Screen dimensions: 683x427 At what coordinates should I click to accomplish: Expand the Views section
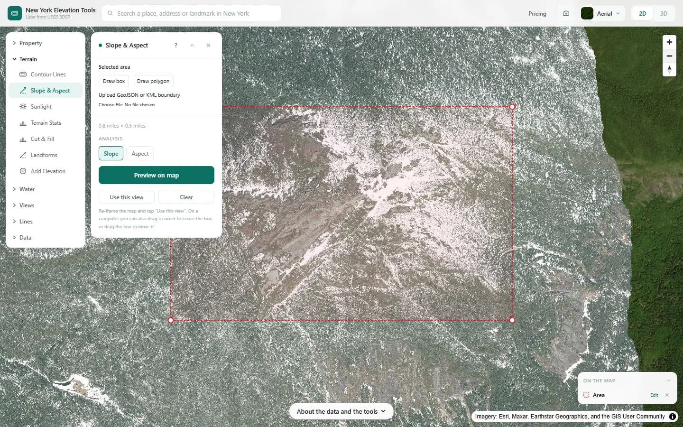click(46, 205)
